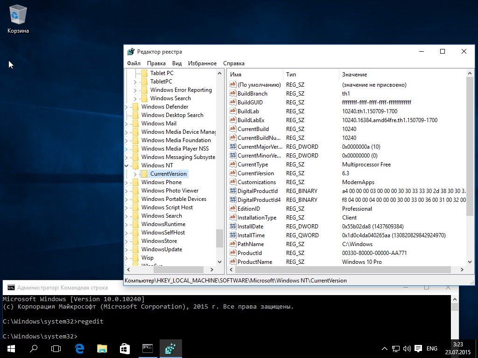Screen dimensions: 478x358
Task: Expand the CurrentVersion subkey
Action: (135, 174)
